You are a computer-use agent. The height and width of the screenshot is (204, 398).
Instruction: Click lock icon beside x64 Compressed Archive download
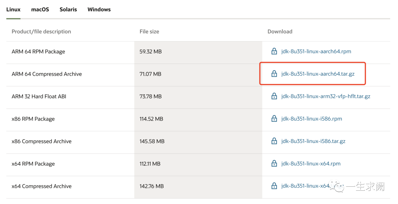click(274, 186)
